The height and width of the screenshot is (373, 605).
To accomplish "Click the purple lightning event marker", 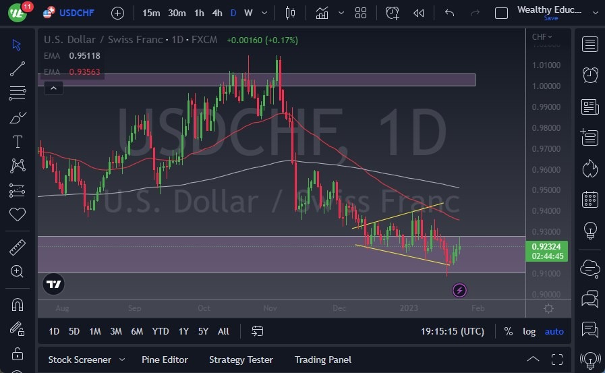I will 459,291.
